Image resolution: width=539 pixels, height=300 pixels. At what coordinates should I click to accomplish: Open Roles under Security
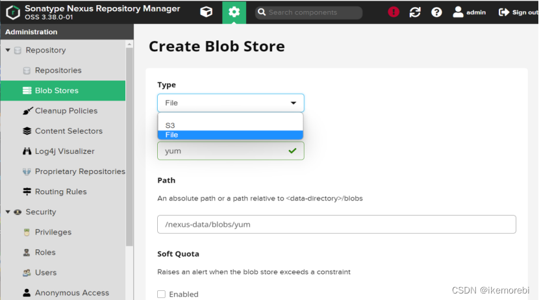[45, 252]
